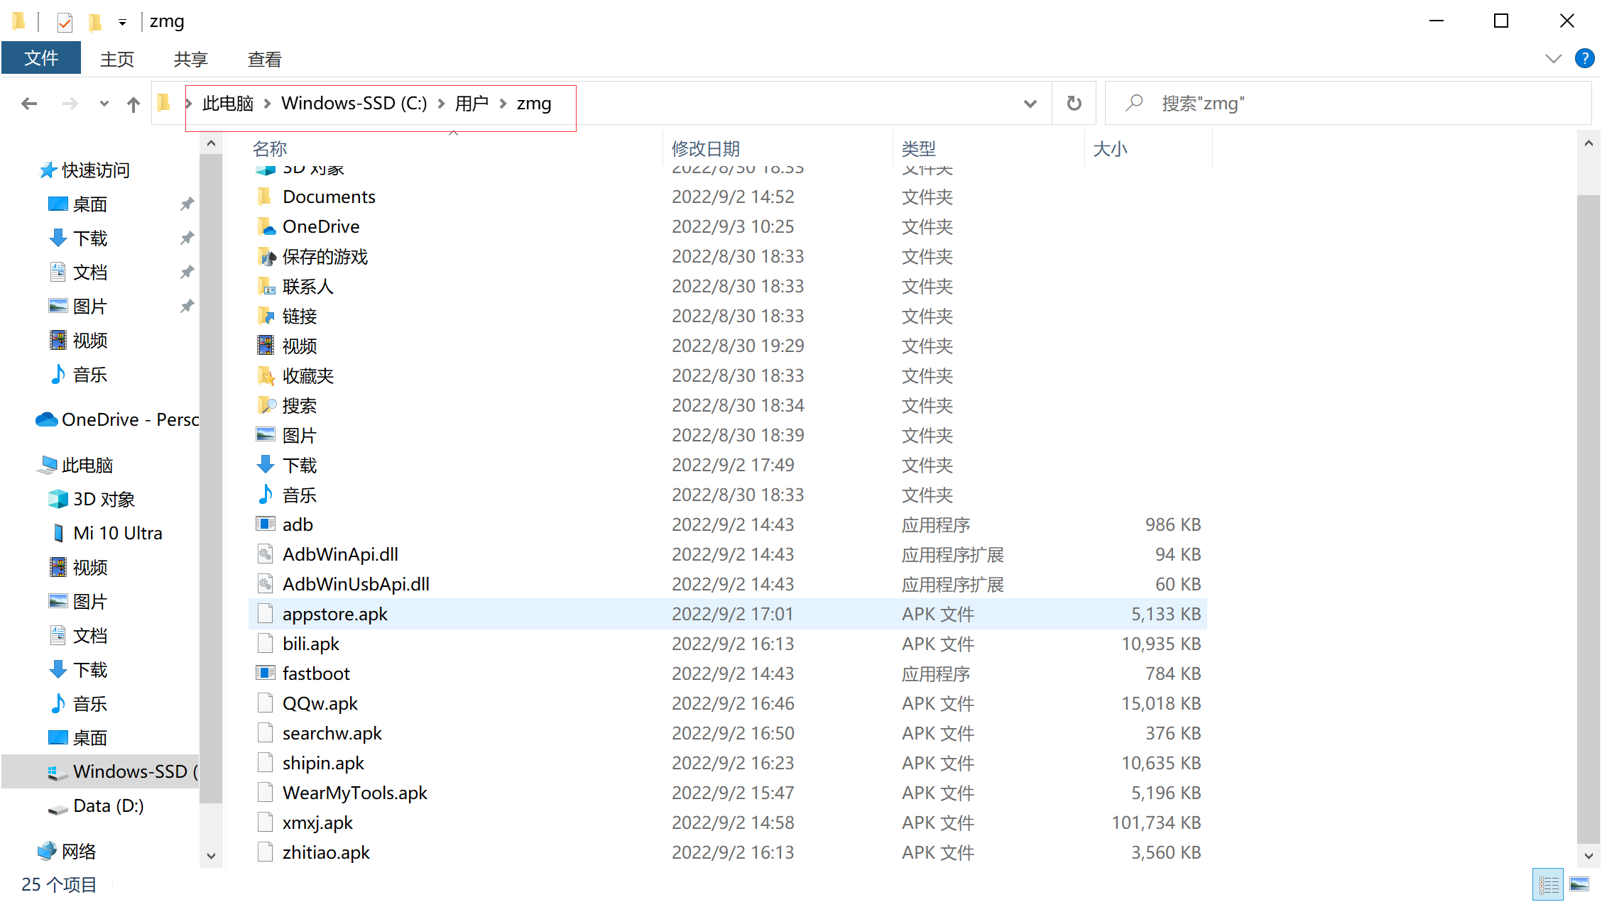This screenshot has height=902, width=1602.
Task: Sort by 大小 column header
Action: (1111, 148)
